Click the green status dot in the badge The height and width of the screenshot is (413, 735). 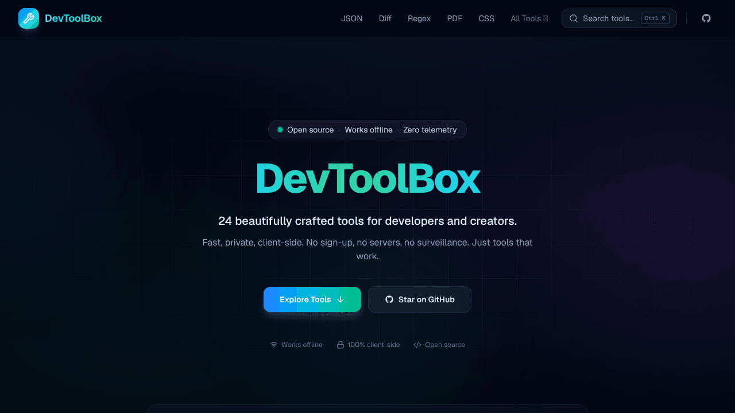(280, 130)
